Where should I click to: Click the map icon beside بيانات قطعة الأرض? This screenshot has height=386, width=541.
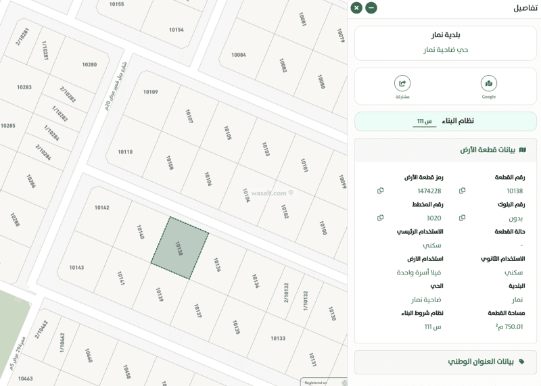(523, 149)
